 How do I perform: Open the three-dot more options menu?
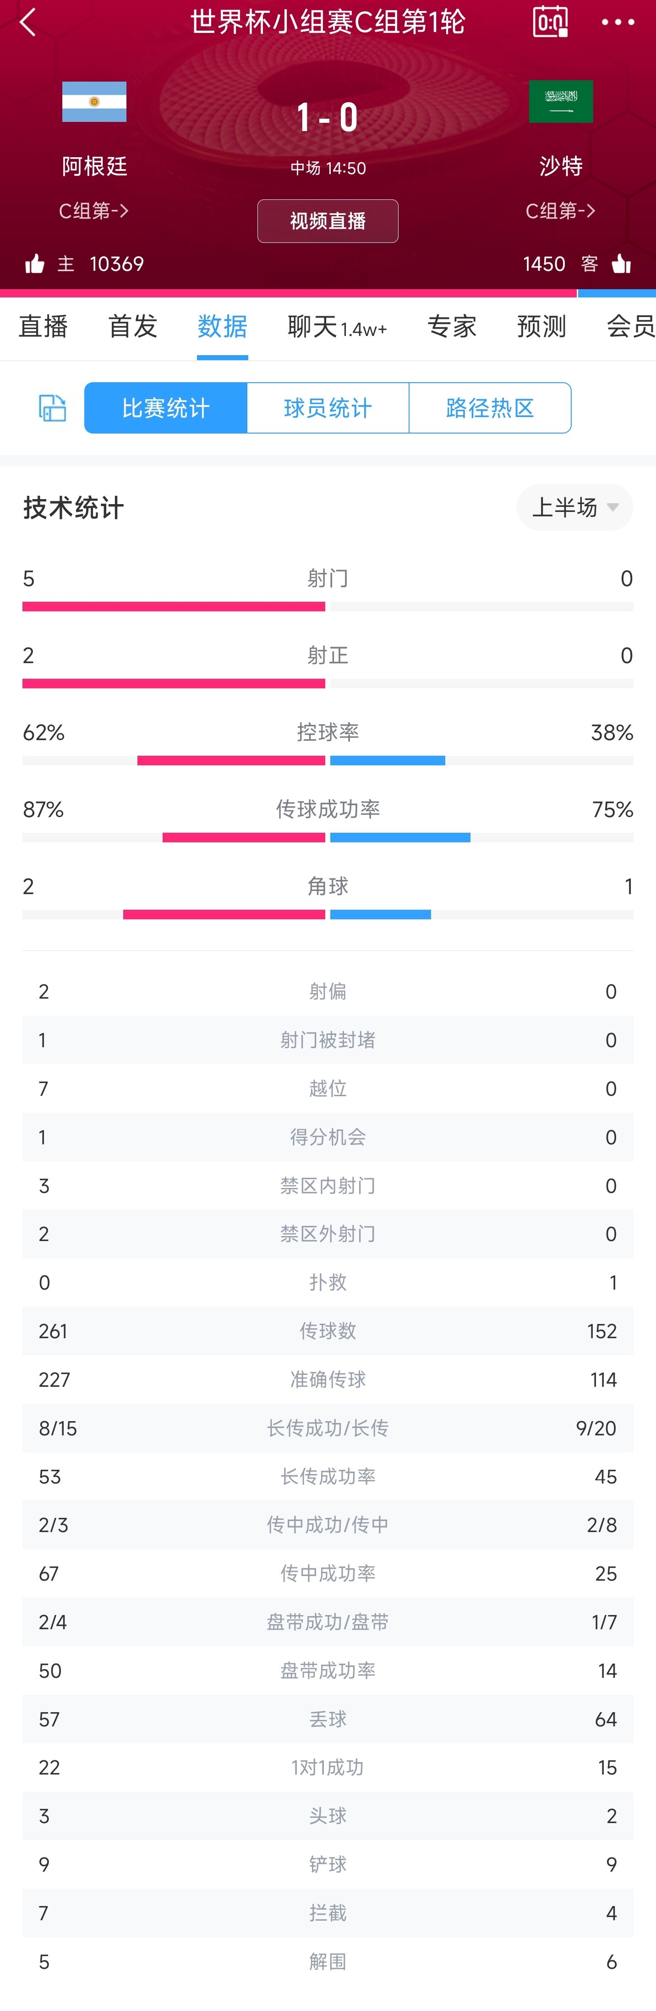click(x=618, y=22)
